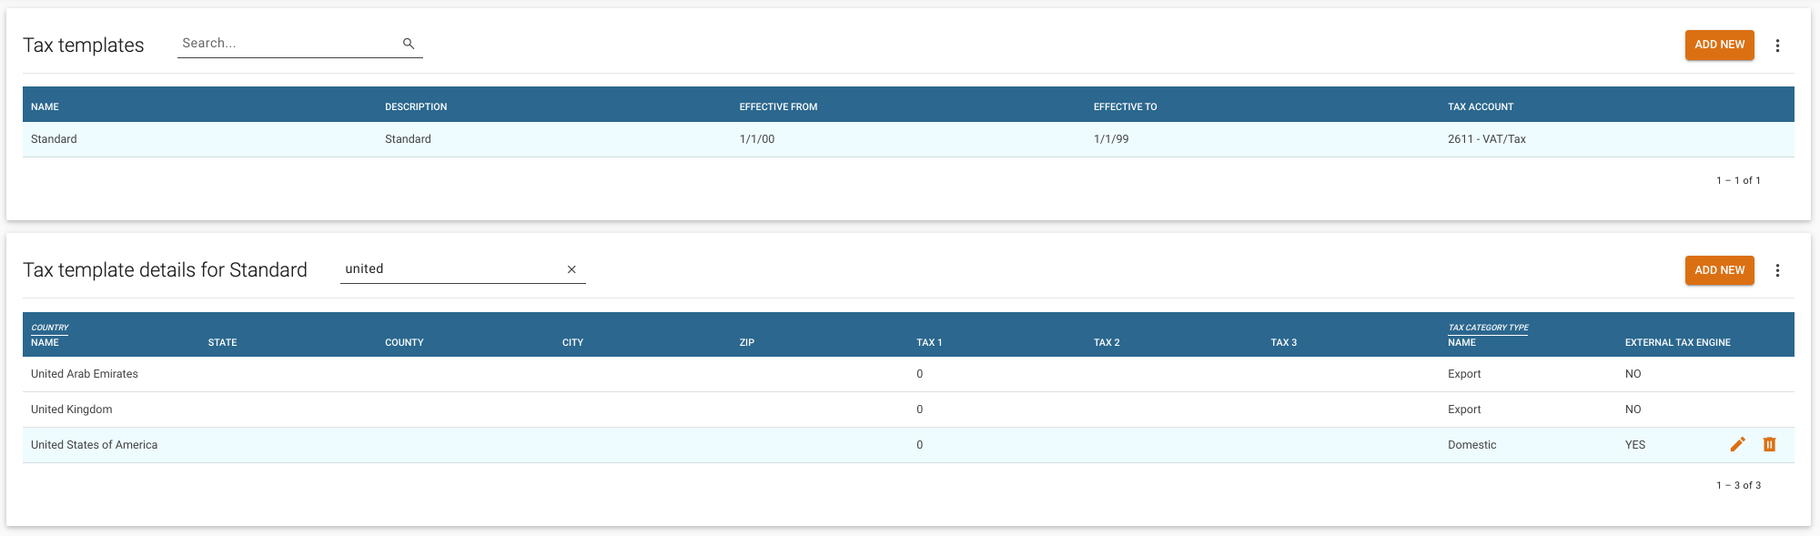1820x536 pixels.
Task: Sort details by TAX 1 column header
Action: click(x=929, y=342)
